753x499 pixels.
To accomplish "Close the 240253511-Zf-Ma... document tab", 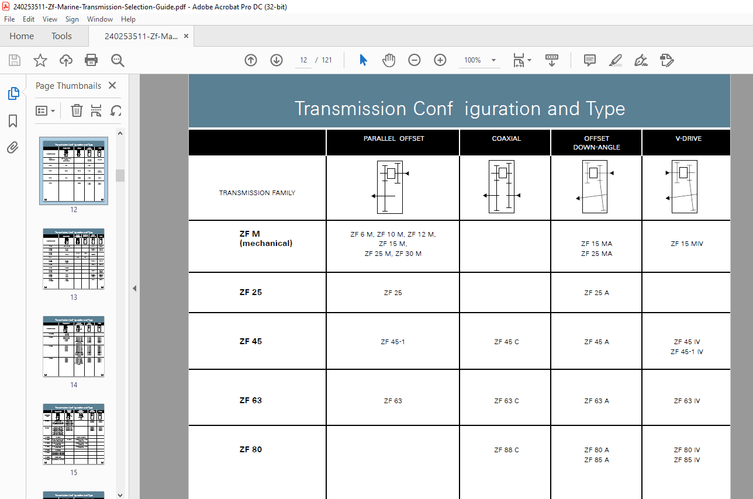I will coord(186,36).
